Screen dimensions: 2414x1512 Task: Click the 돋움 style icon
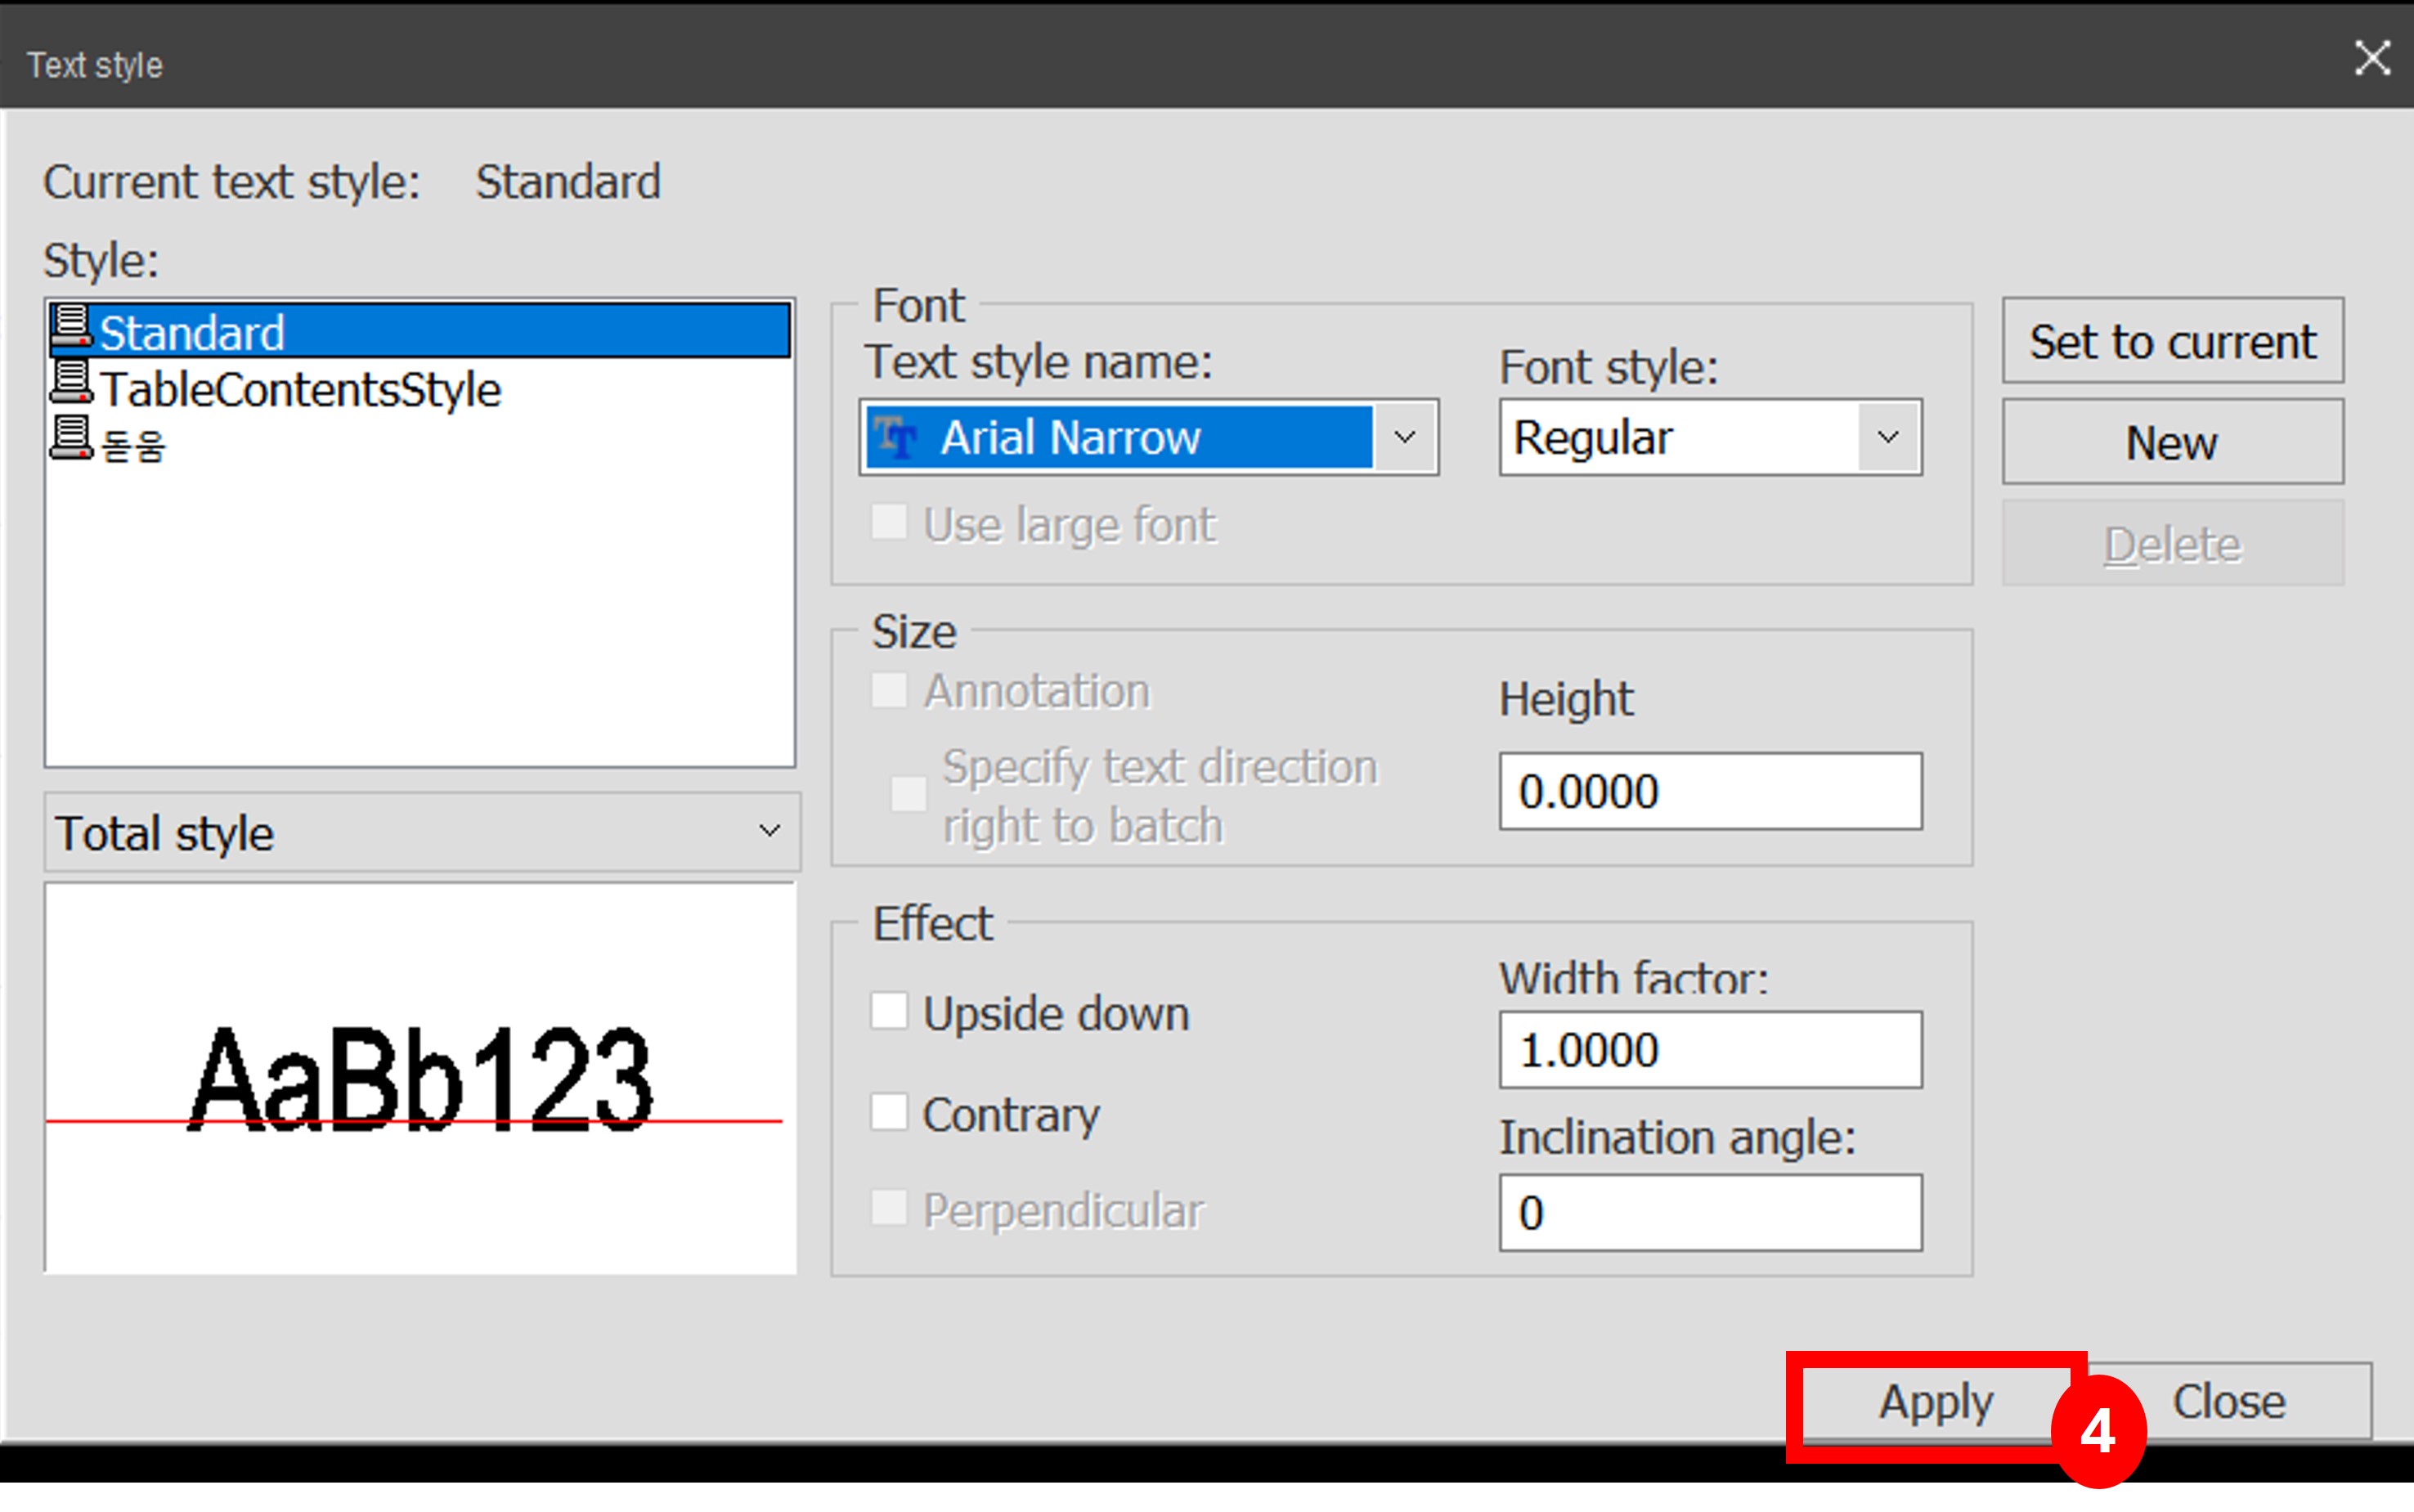[x=71, y=440]
